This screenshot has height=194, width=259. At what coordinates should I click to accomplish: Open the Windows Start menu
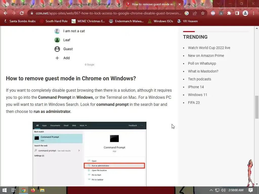pyautogui.click(x=5, y=190)
